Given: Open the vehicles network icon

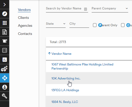Looking at the screenshot, I should click(x=5, y=69).
